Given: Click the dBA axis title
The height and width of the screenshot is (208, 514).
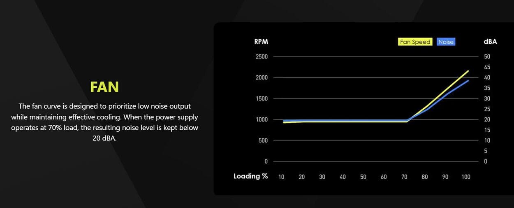Looking at the screenshot, I should (x=490, y=42).
